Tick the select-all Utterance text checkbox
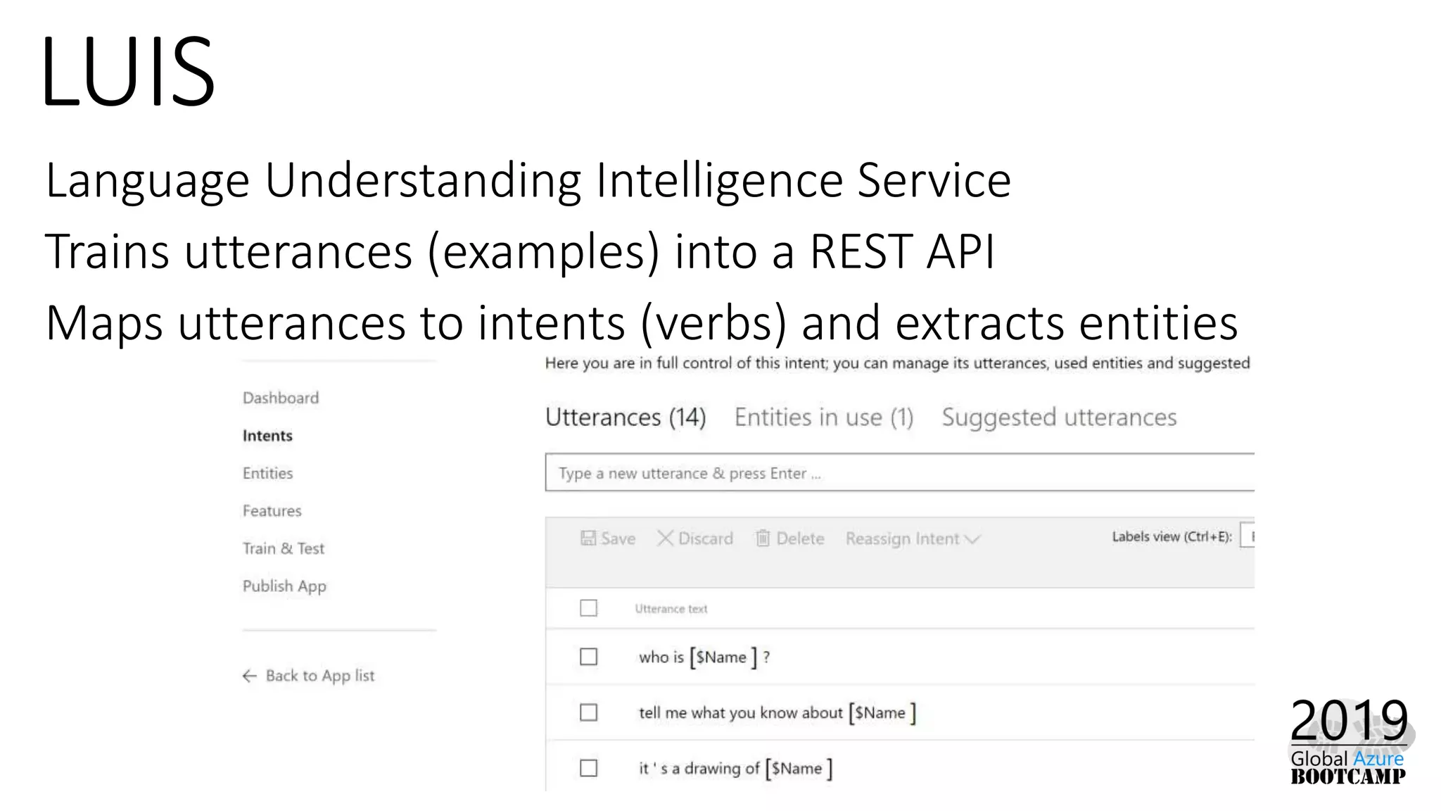This screenshot has width=1441, height=811. [589, 608]
